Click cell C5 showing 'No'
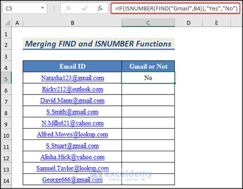This screenshot has height=189, width=243. coord(148,78)
